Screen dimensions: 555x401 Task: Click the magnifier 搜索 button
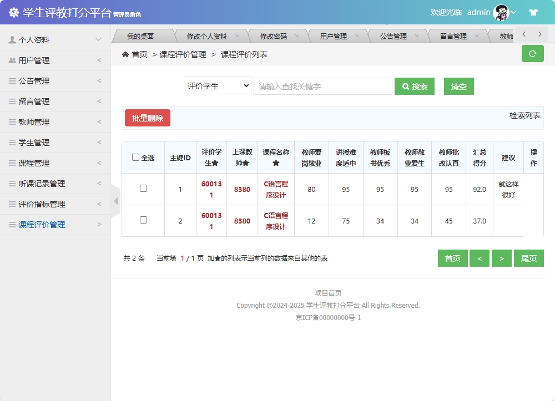pyautogui.click(x=414, y=86)
